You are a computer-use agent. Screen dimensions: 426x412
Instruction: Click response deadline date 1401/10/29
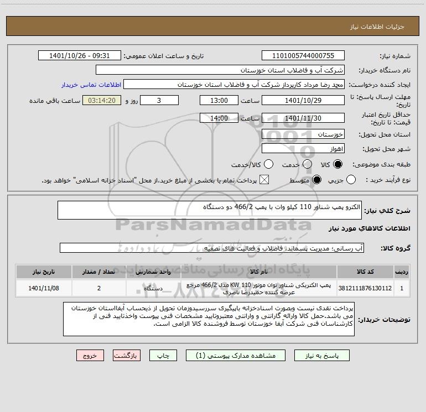303,101
